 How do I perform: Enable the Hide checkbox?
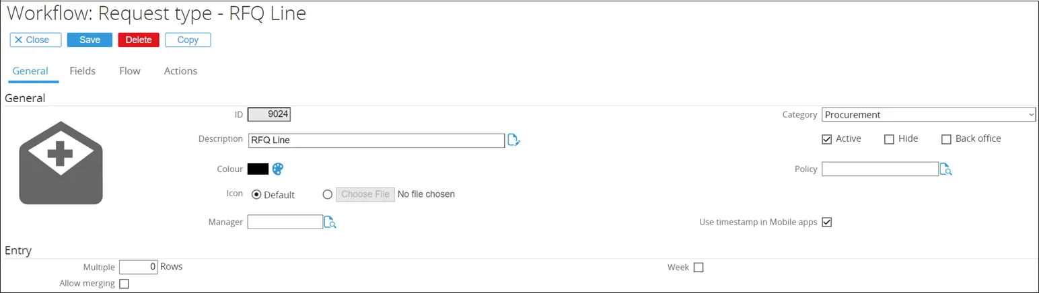[889, 139]
